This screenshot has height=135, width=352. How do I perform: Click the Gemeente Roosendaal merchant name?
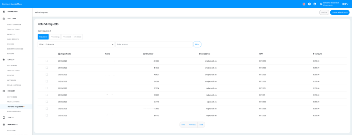coord(331,3)
